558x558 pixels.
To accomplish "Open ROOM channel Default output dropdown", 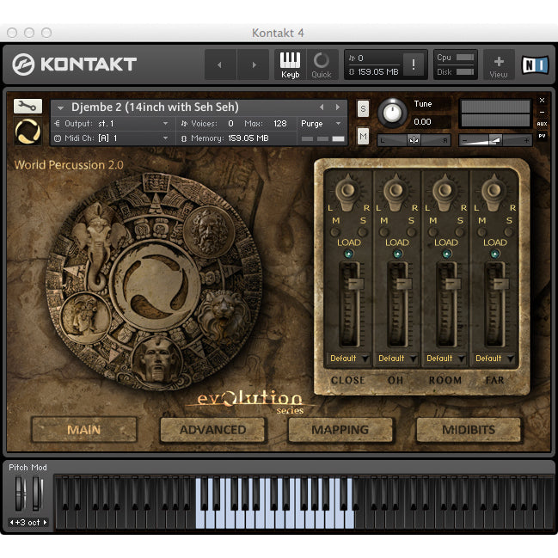I will click(445, 358).
